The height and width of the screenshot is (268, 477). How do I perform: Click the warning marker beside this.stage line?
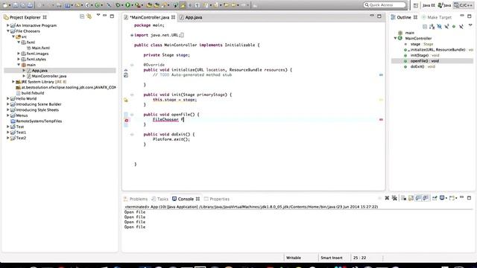pyautogui.click(x=126, y=100)
